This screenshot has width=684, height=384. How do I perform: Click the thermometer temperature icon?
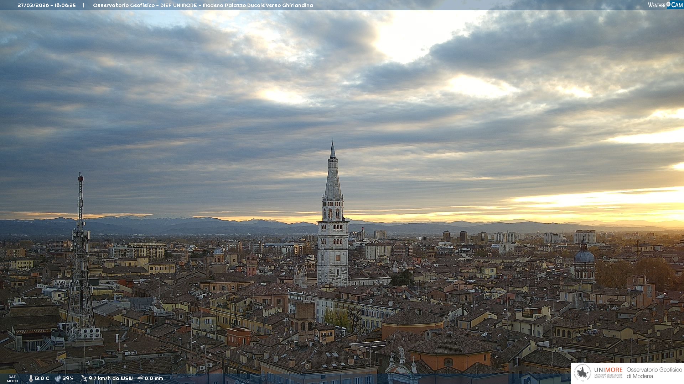pyautogui.click(x=31, y=378)
